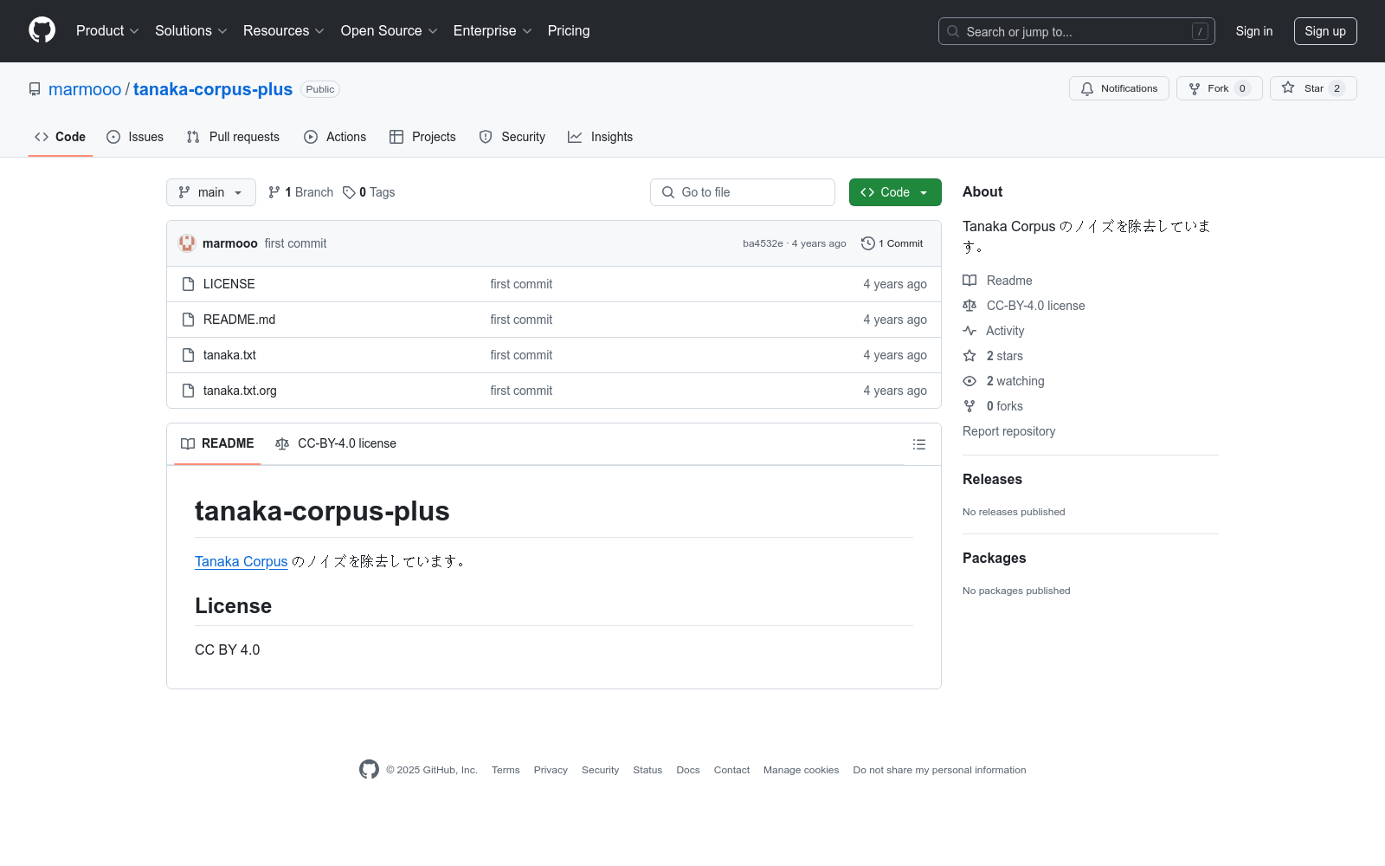The width and height of the screenshot is (1385, 866).
Task: Open the Tanaka Corpus link in the README
Action: (242, 561)
